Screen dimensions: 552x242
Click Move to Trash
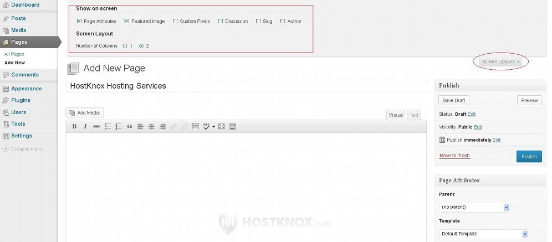pyautogui.click(x=454, y=156)
